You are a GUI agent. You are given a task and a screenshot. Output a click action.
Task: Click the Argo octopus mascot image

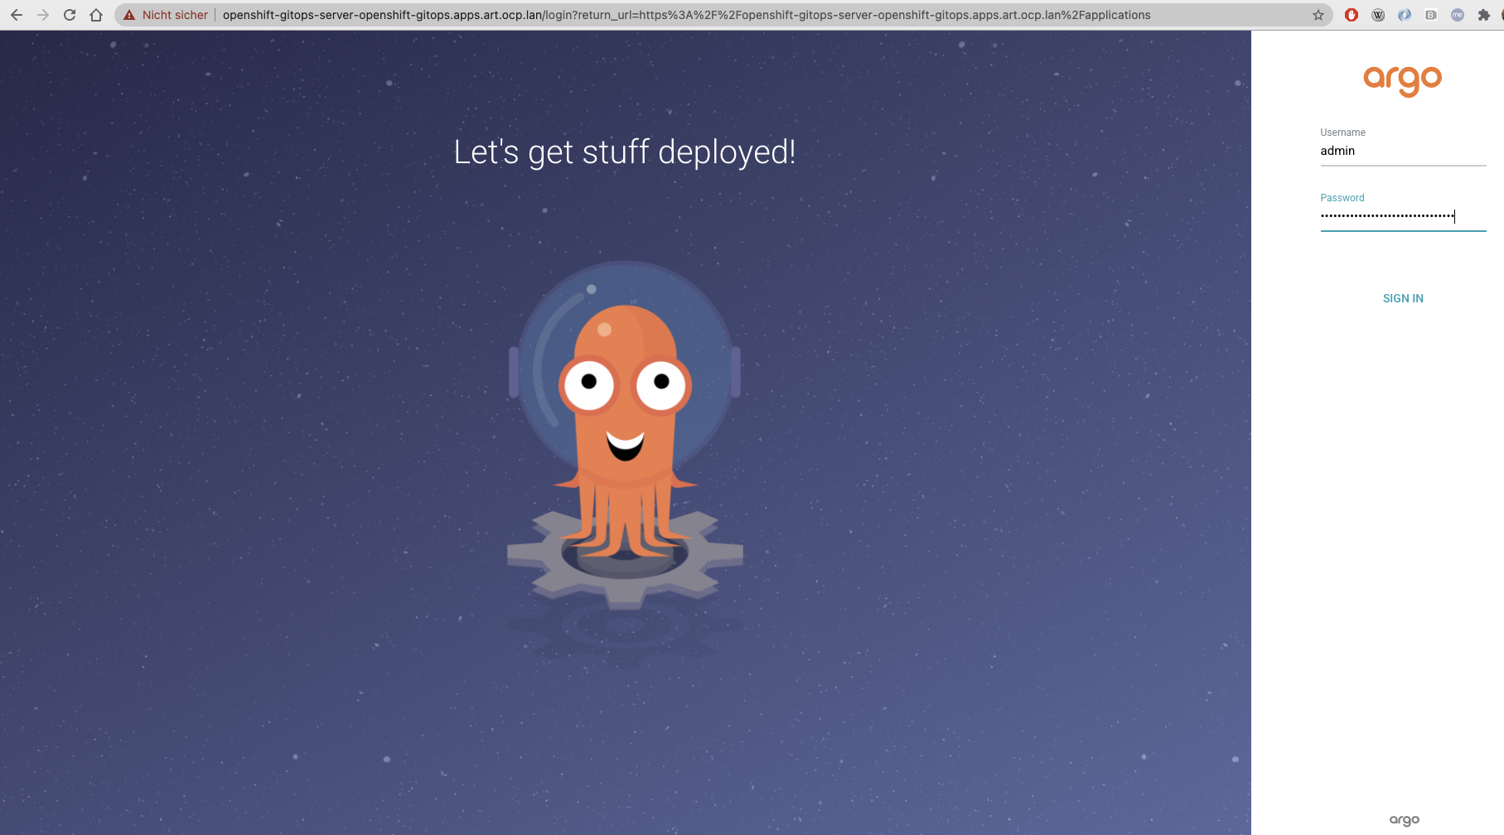[626, 435]
